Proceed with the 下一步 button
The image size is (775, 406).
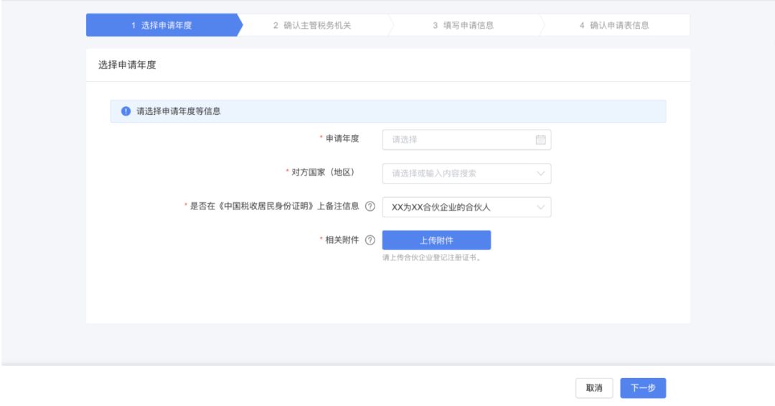click(x=643, y=388)
